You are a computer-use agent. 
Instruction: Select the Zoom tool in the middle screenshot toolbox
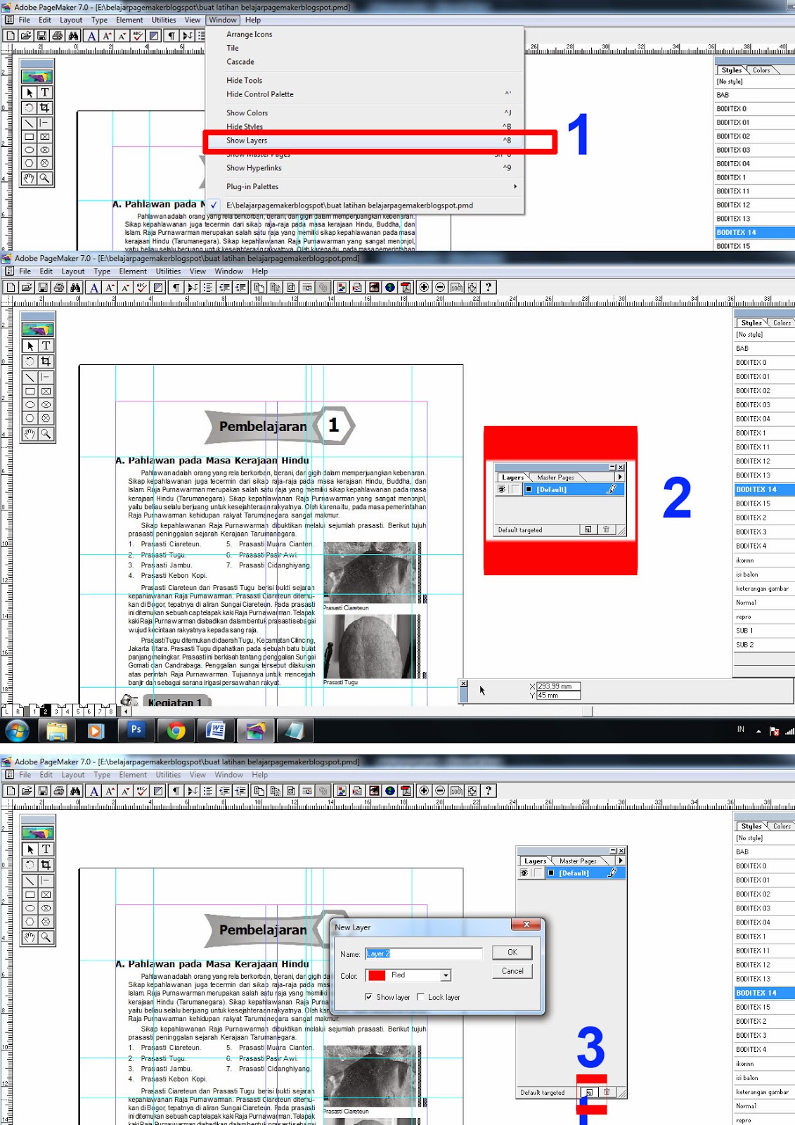tap(46, 434)
